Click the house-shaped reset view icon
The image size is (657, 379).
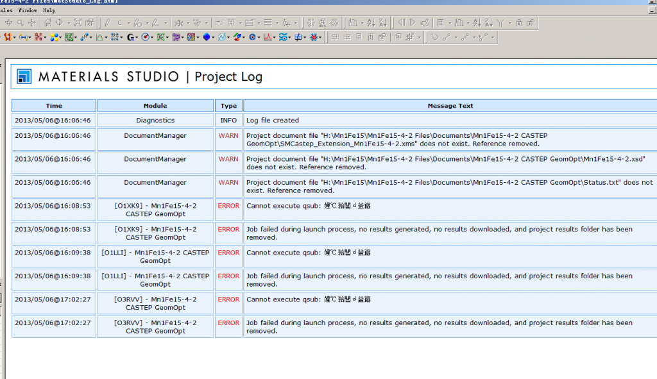click(47, 23)
